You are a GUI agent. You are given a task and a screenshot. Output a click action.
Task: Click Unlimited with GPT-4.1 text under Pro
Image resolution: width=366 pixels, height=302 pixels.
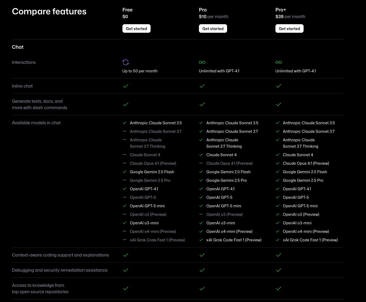pyautogui.click(x=219, y=71)
